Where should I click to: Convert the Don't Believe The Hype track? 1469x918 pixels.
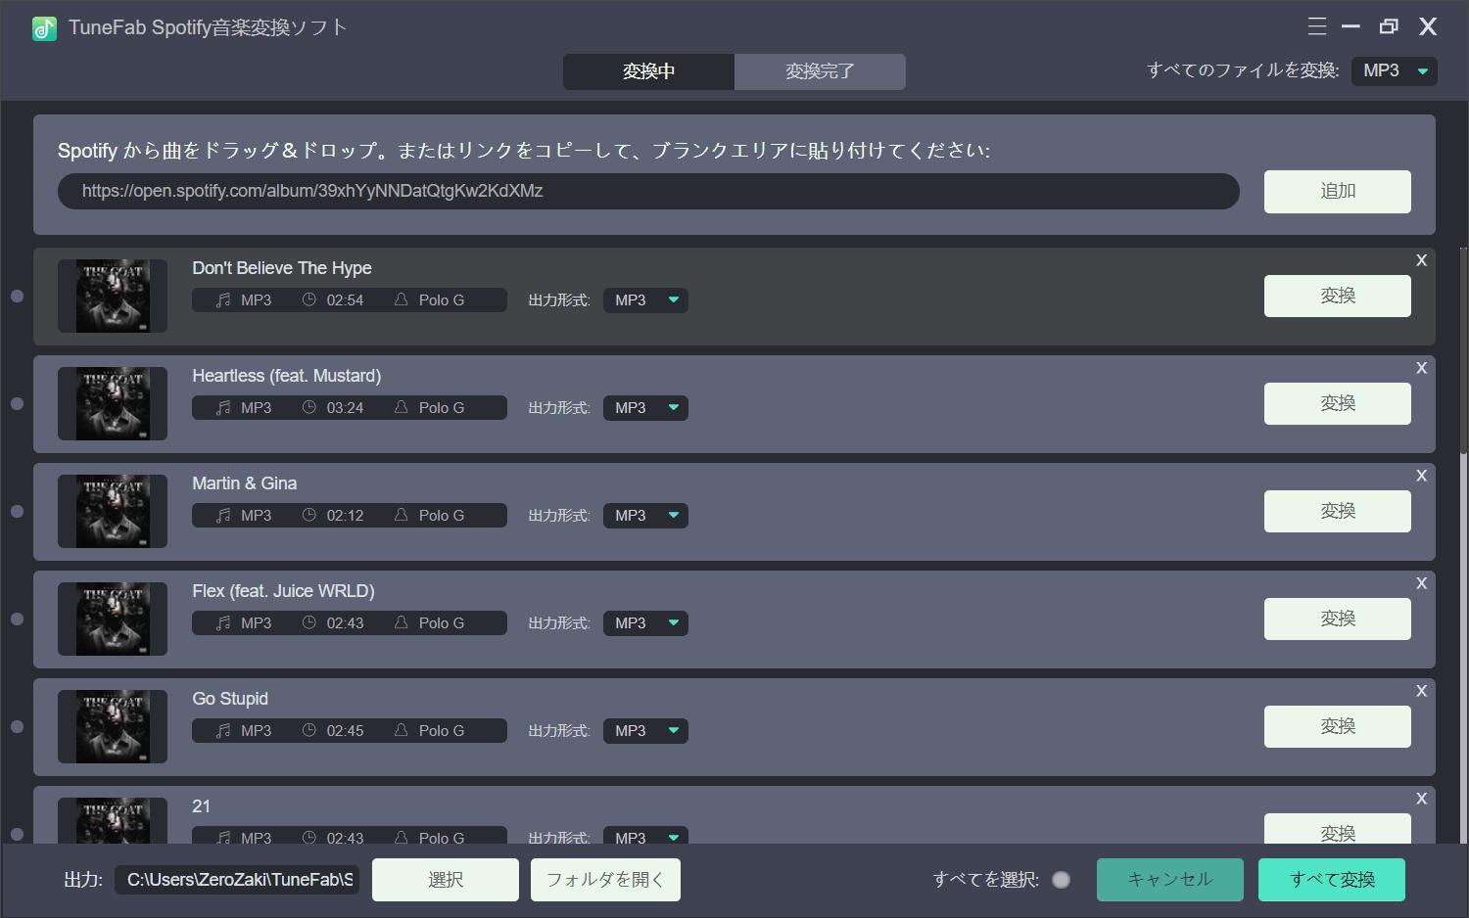coord(1337,296)
